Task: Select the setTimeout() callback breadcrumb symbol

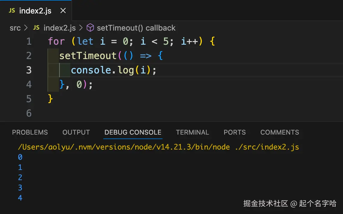Action: click(x=136, y=28)
